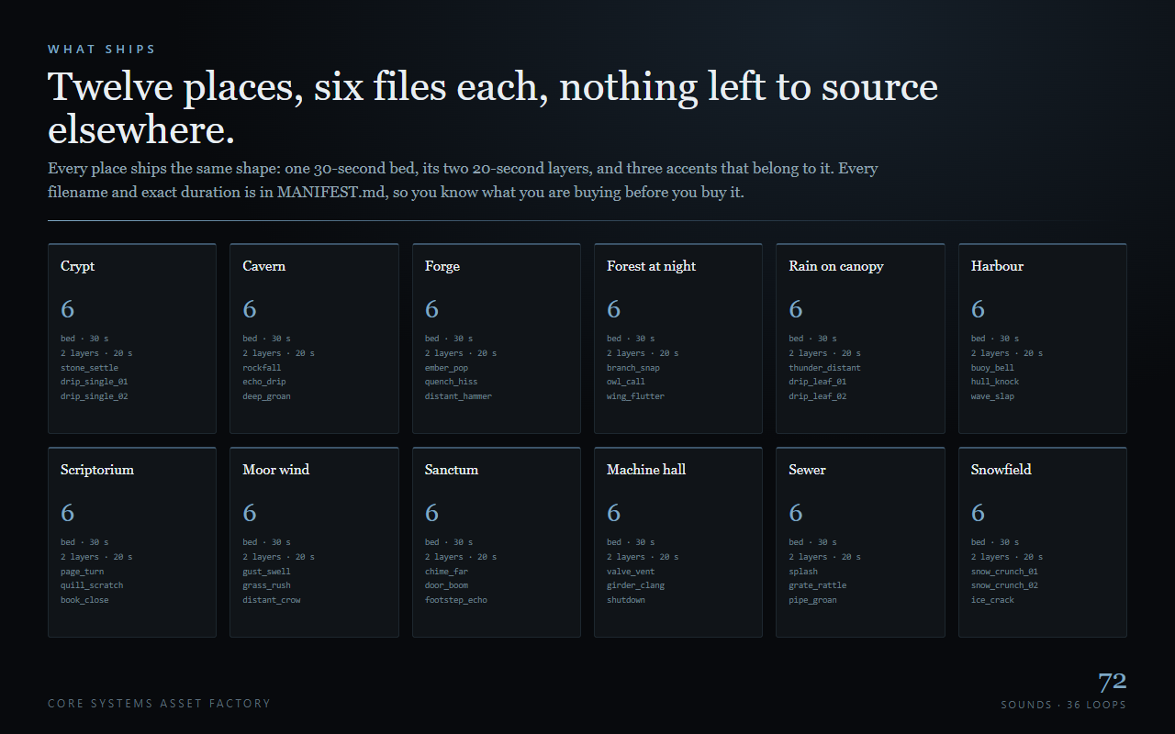Select splash in the Sewer card
This screenshot has width=1175, height=734.
[x=803, y=572]
